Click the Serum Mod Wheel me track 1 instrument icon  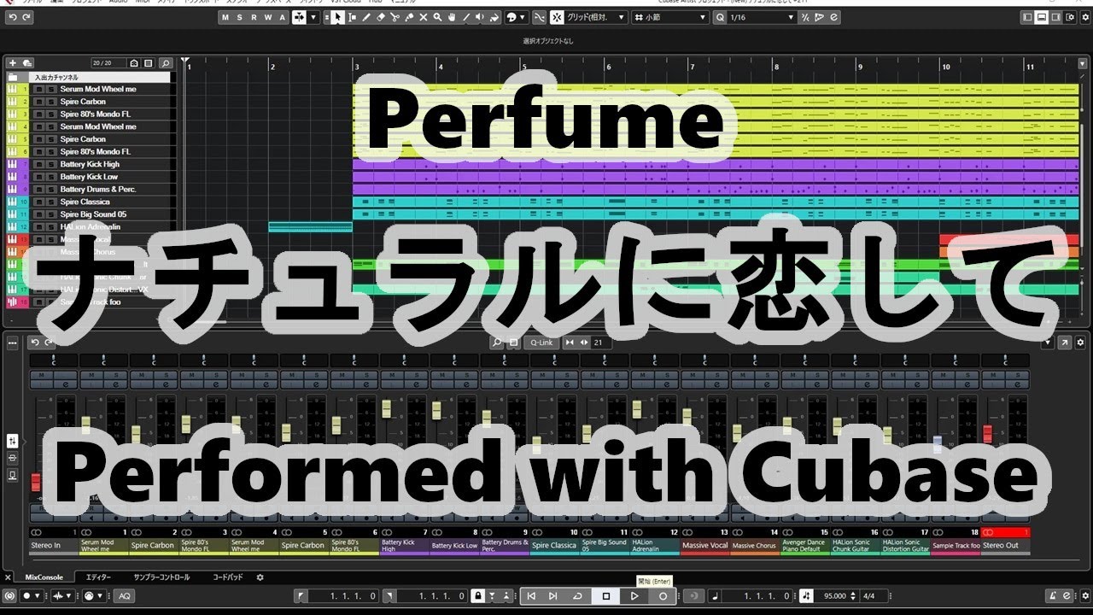click(13, 89)
